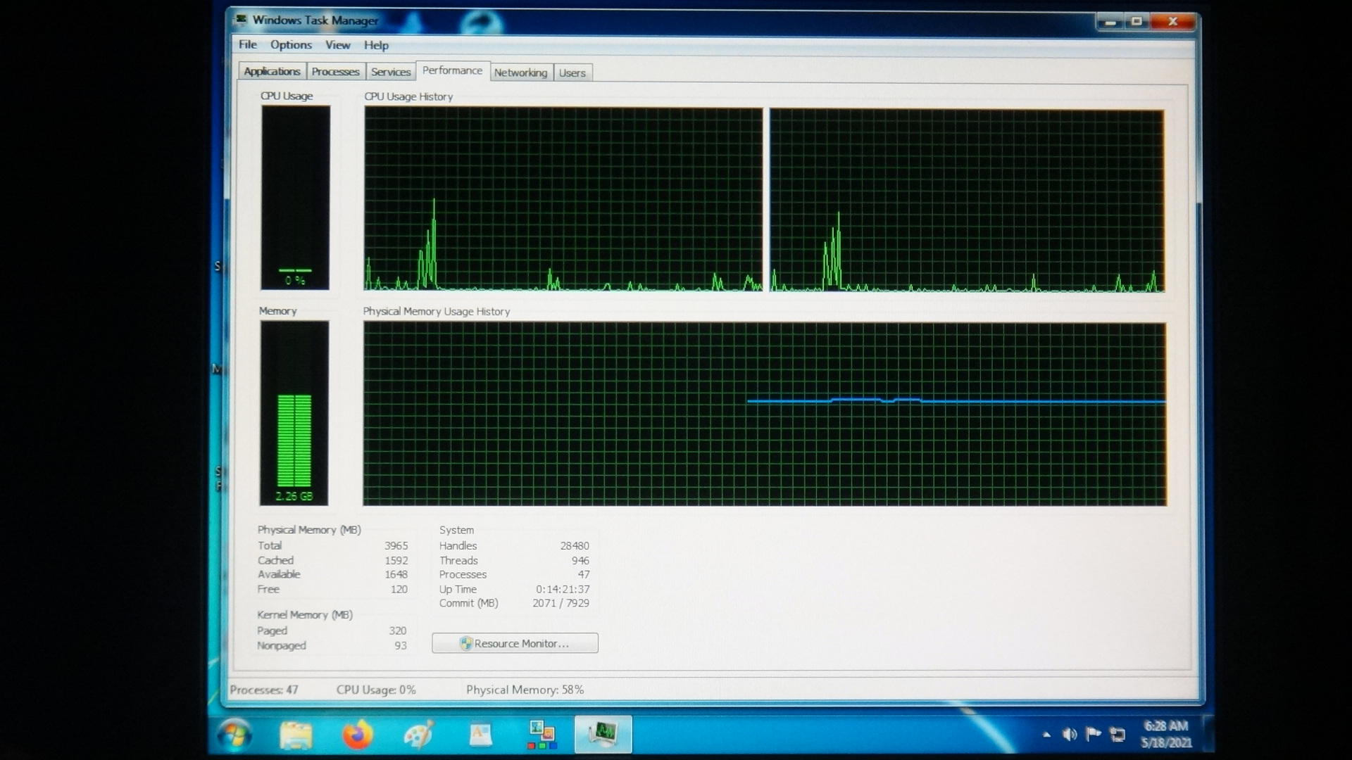The height and width of the screenshot is (760, 1352).
Task: Click the Task Manager title bar icon
Action: tap(242, 20)
